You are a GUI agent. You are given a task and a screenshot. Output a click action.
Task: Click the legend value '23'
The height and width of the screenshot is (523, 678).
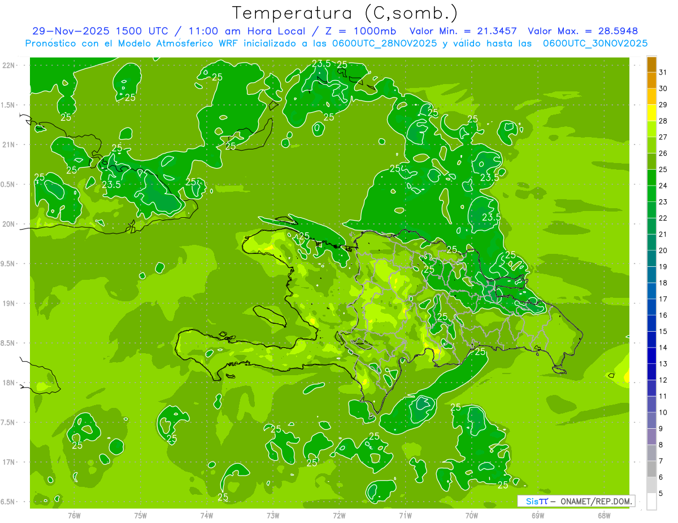(663, 201)
